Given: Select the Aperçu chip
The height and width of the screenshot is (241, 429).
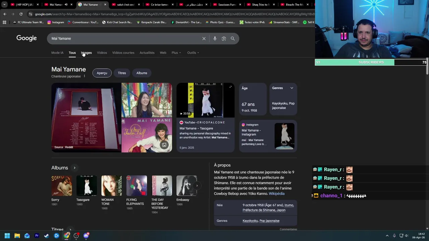Looking at the screenshot, I should pyautogui.click(x=102, y=73).
